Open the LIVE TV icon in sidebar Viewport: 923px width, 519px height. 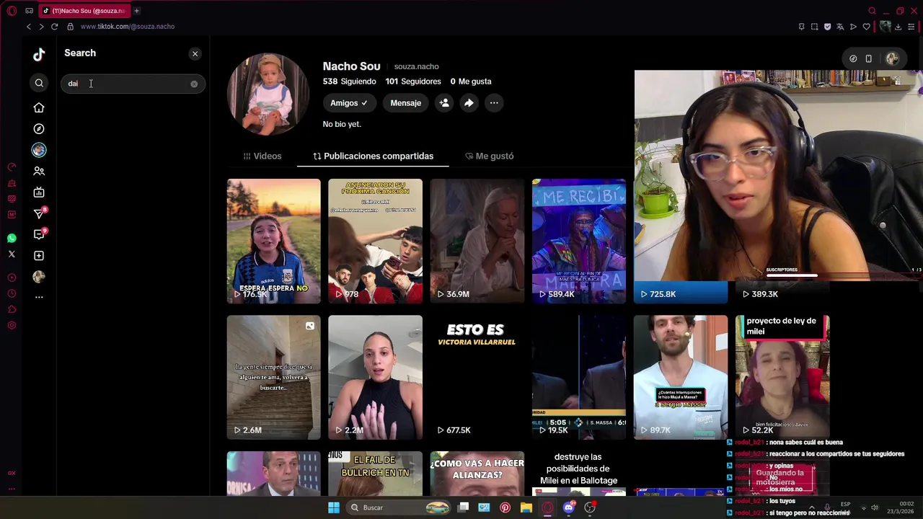click(x=39, y=192)
